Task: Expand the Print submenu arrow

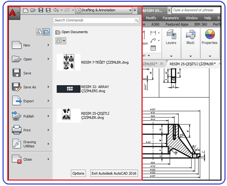Action: click(49, 130)
